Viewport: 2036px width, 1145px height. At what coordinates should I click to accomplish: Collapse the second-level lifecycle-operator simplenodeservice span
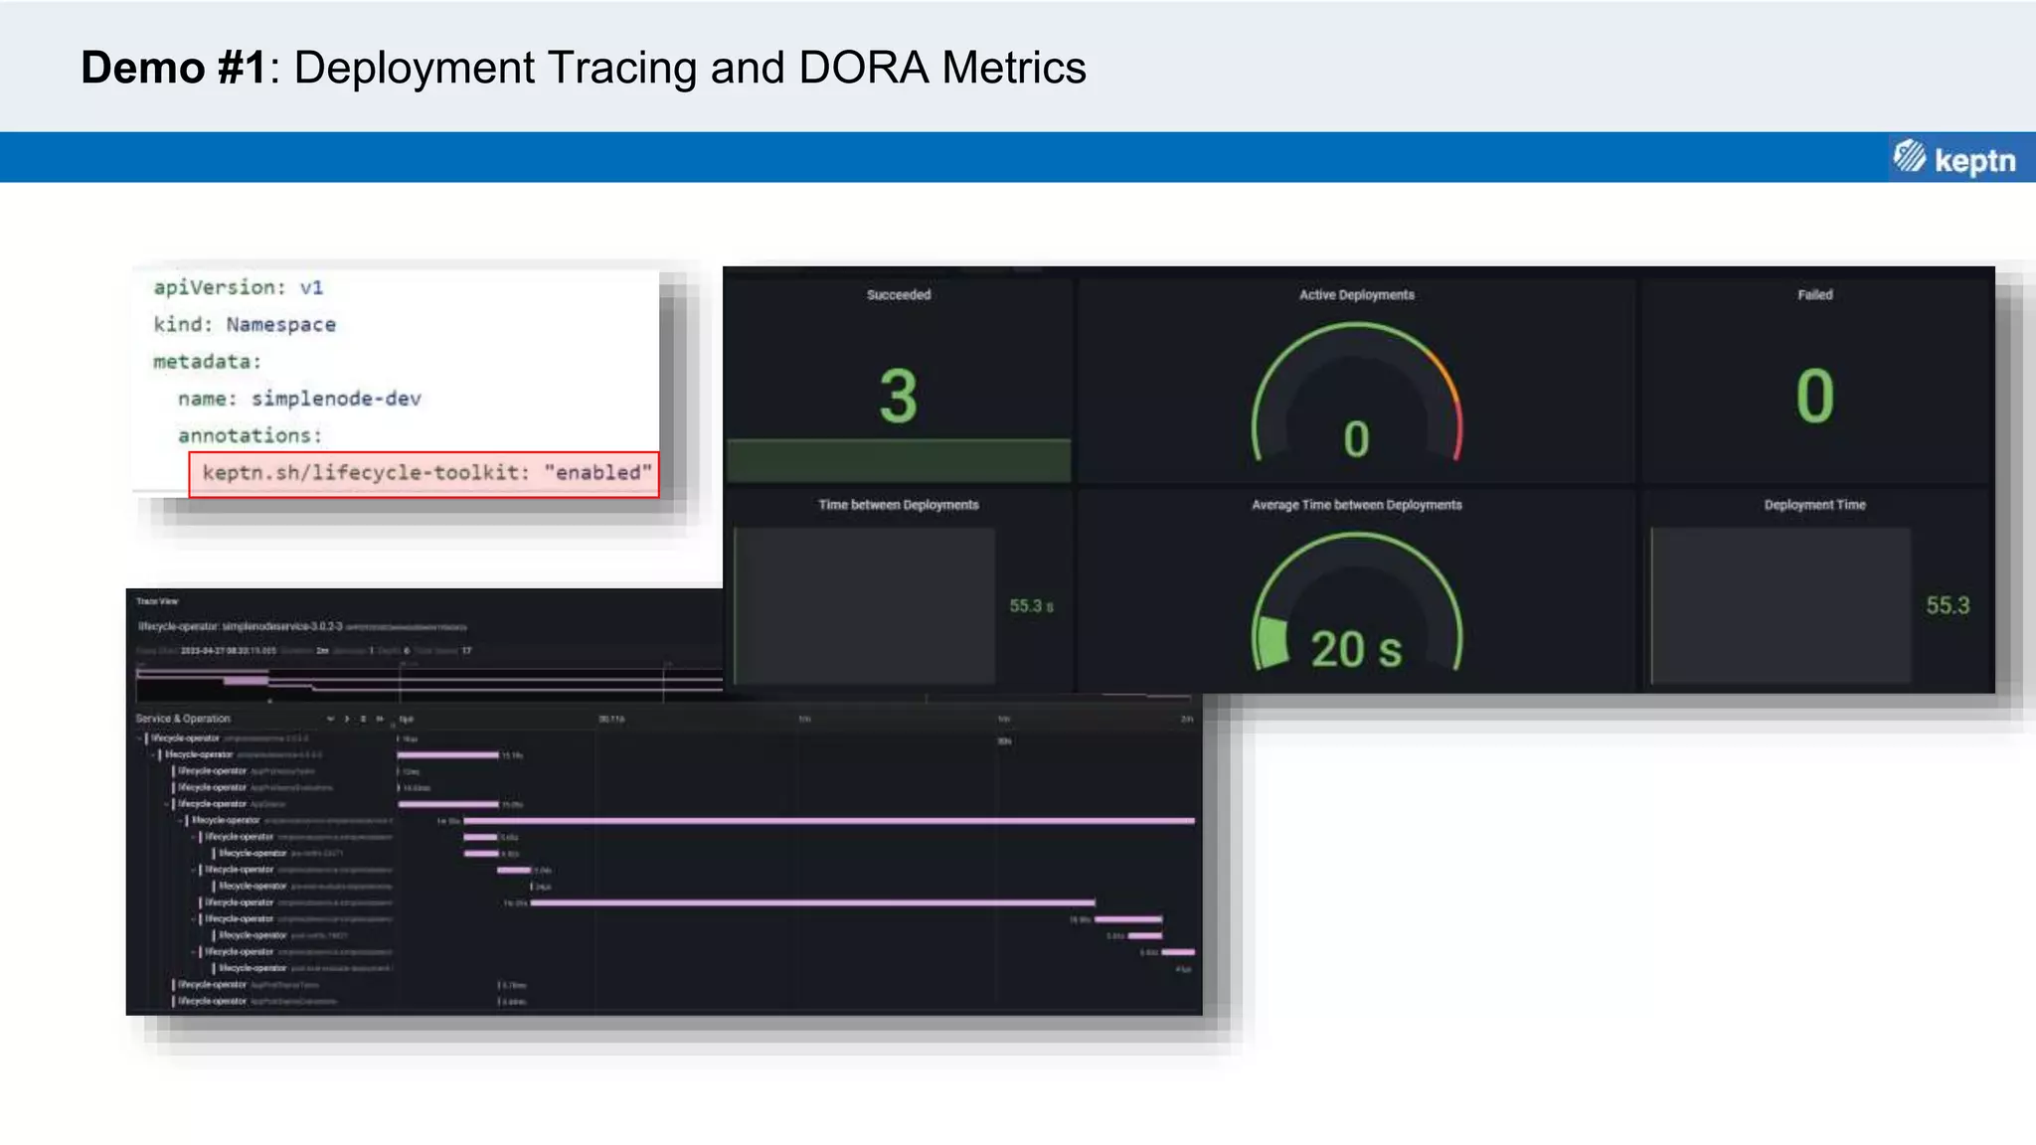pyautogui.click(x=153, y=755)
